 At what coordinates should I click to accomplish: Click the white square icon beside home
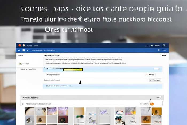[x=24, y=50]
